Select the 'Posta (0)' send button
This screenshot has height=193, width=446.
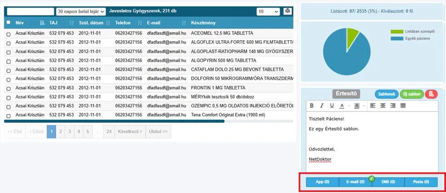(x=421, y=182)
